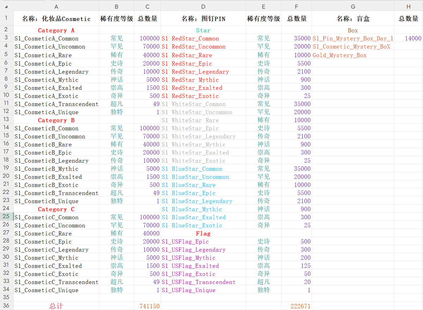Image resolution: width=423 pixels, height=310 pixels.
Task: Click the '总计' cell
Action: (x=56, y=306)
